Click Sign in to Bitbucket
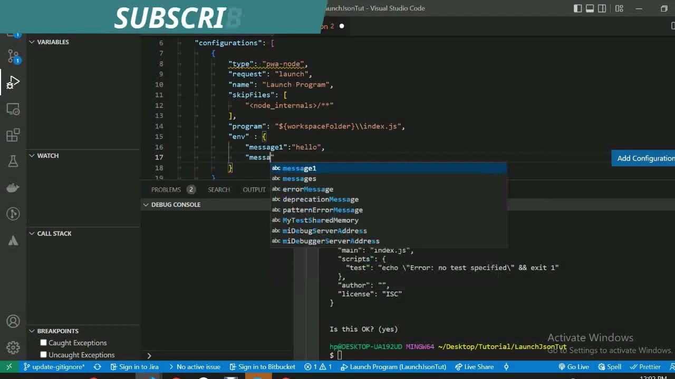The image size is (675, 379). (x=262, y=366)
